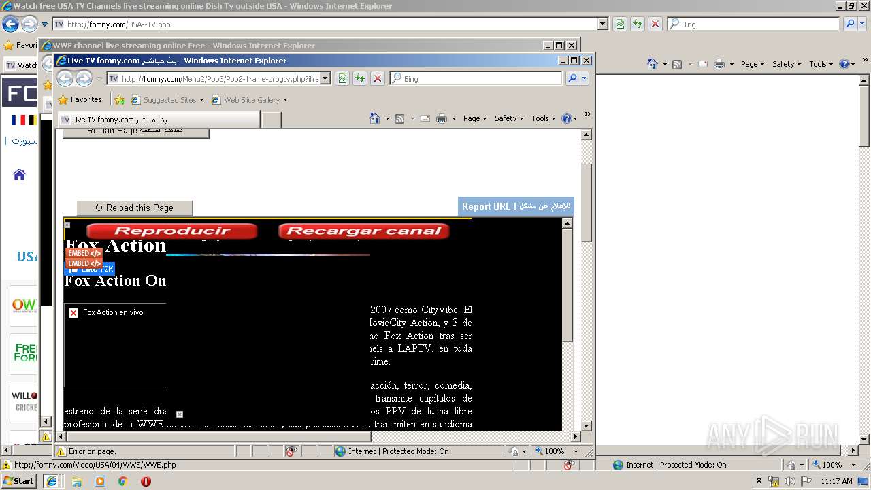871x490 pixels.
Task: Open search provider dropdown in main window
Action: tap(863, 24)
